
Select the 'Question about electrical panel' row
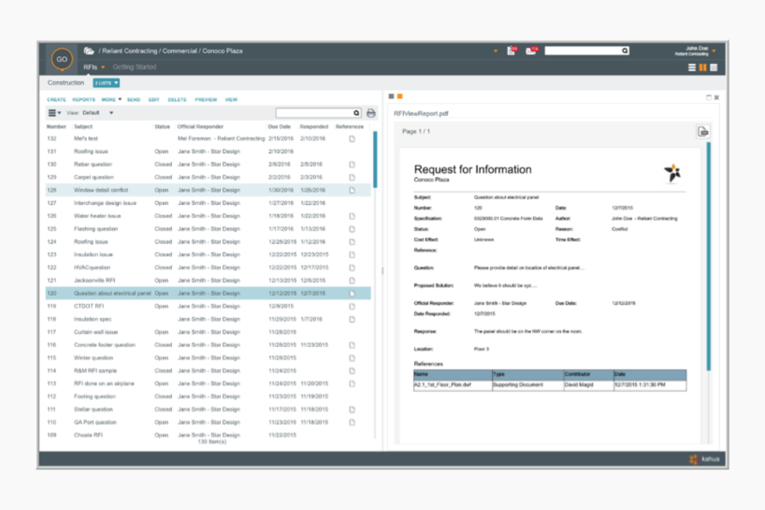pyautogui.click(x=208, y=293)
